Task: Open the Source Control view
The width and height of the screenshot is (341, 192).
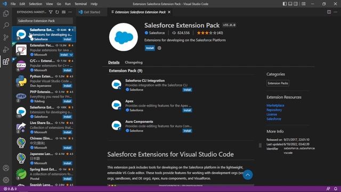Action: (6, 37)
